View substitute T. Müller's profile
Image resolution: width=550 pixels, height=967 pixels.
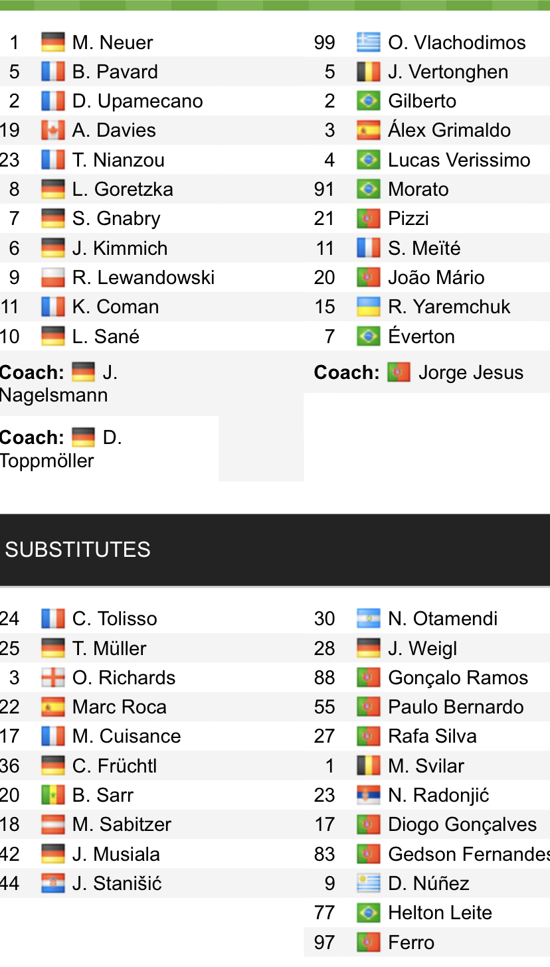[109, 648]
